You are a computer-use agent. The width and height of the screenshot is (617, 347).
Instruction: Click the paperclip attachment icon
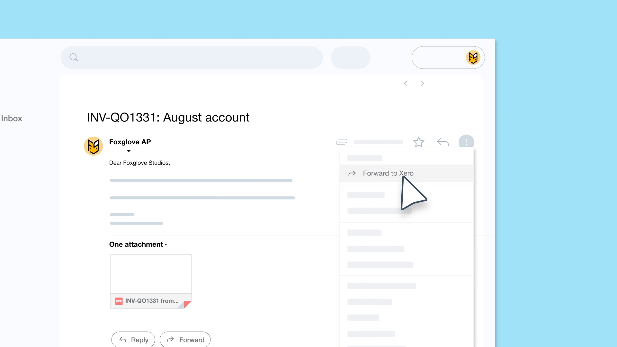(341, 142)
